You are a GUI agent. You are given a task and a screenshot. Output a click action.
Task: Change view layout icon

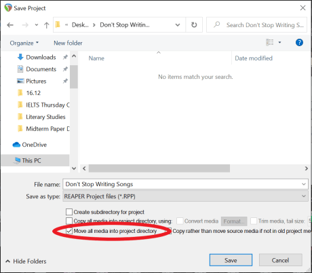270,42
